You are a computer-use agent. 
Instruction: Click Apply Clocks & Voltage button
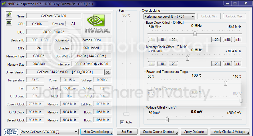(x=230, y=132)
